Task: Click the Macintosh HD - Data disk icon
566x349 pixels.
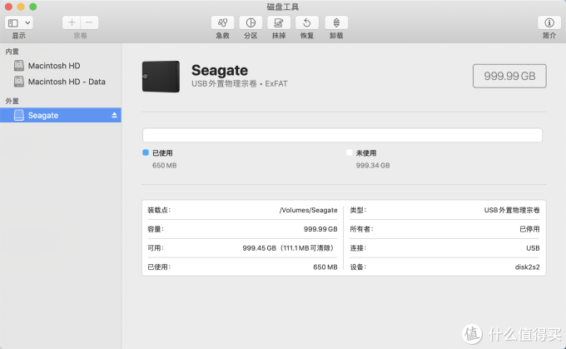Action: tap(19, 82)
